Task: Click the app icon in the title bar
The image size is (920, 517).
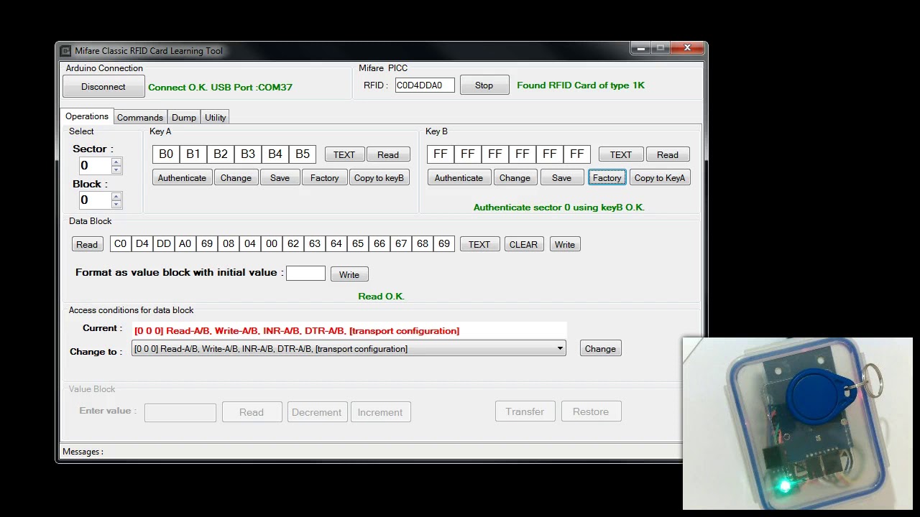Action: click(65, 51)
